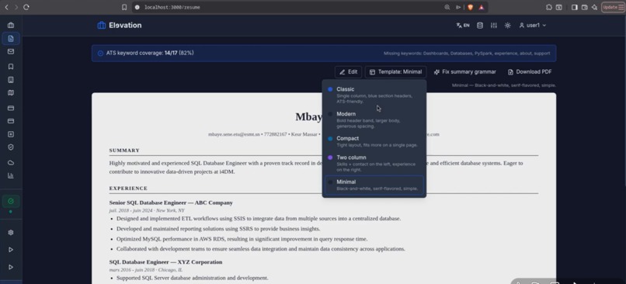Click Download PDF button
626x284 pixels.
pyautogui.click(x=530, y=72)
